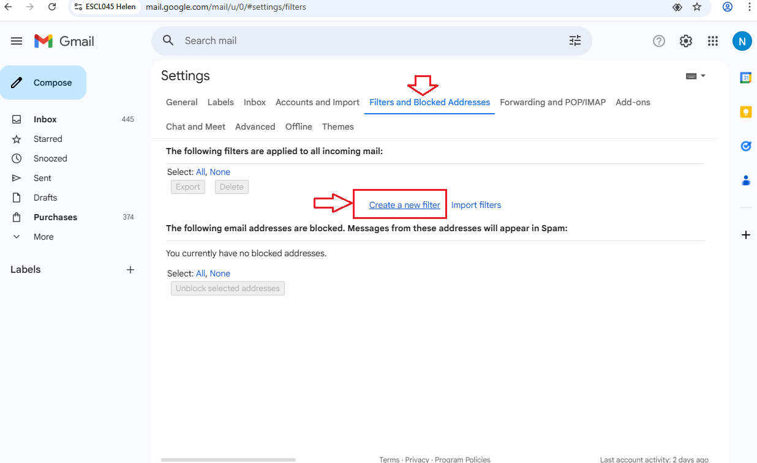Open Google Keep side panel icon

(x=745, y=112)
